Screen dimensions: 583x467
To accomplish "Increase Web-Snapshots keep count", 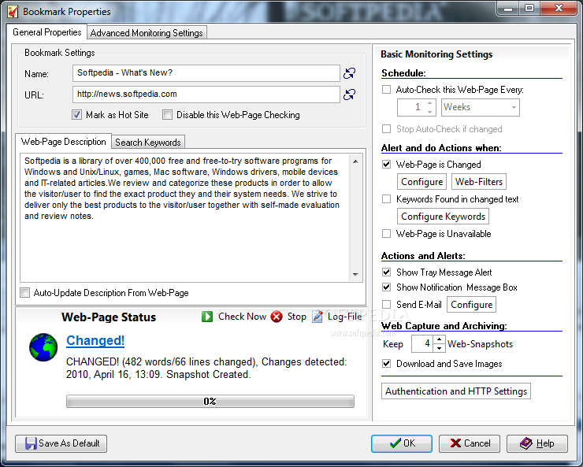I will pyautogui.click(x=439, y=339).
